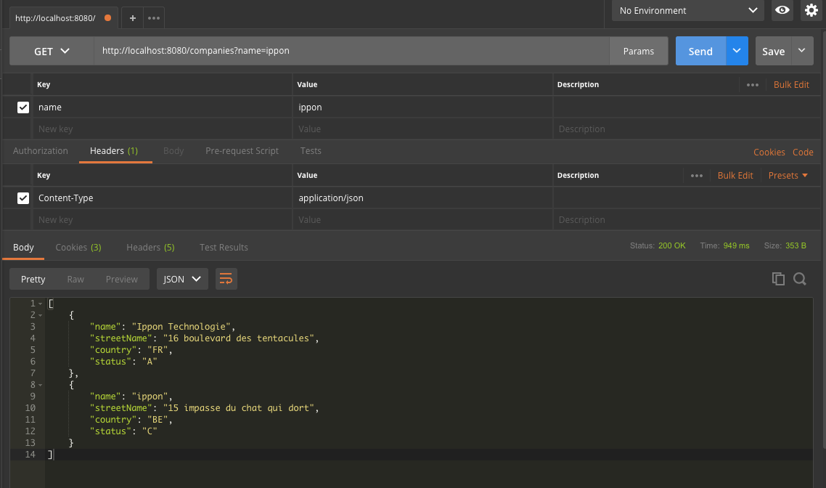Click the Send button
This screenshot has height=488, width=826.
coord(700,52)
